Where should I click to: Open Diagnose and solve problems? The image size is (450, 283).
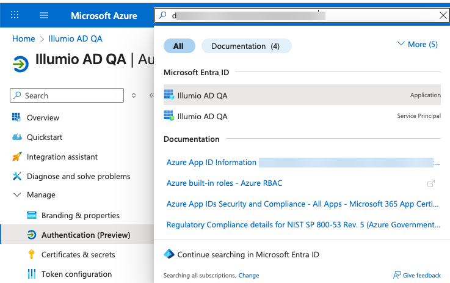(x=78, y=177)
